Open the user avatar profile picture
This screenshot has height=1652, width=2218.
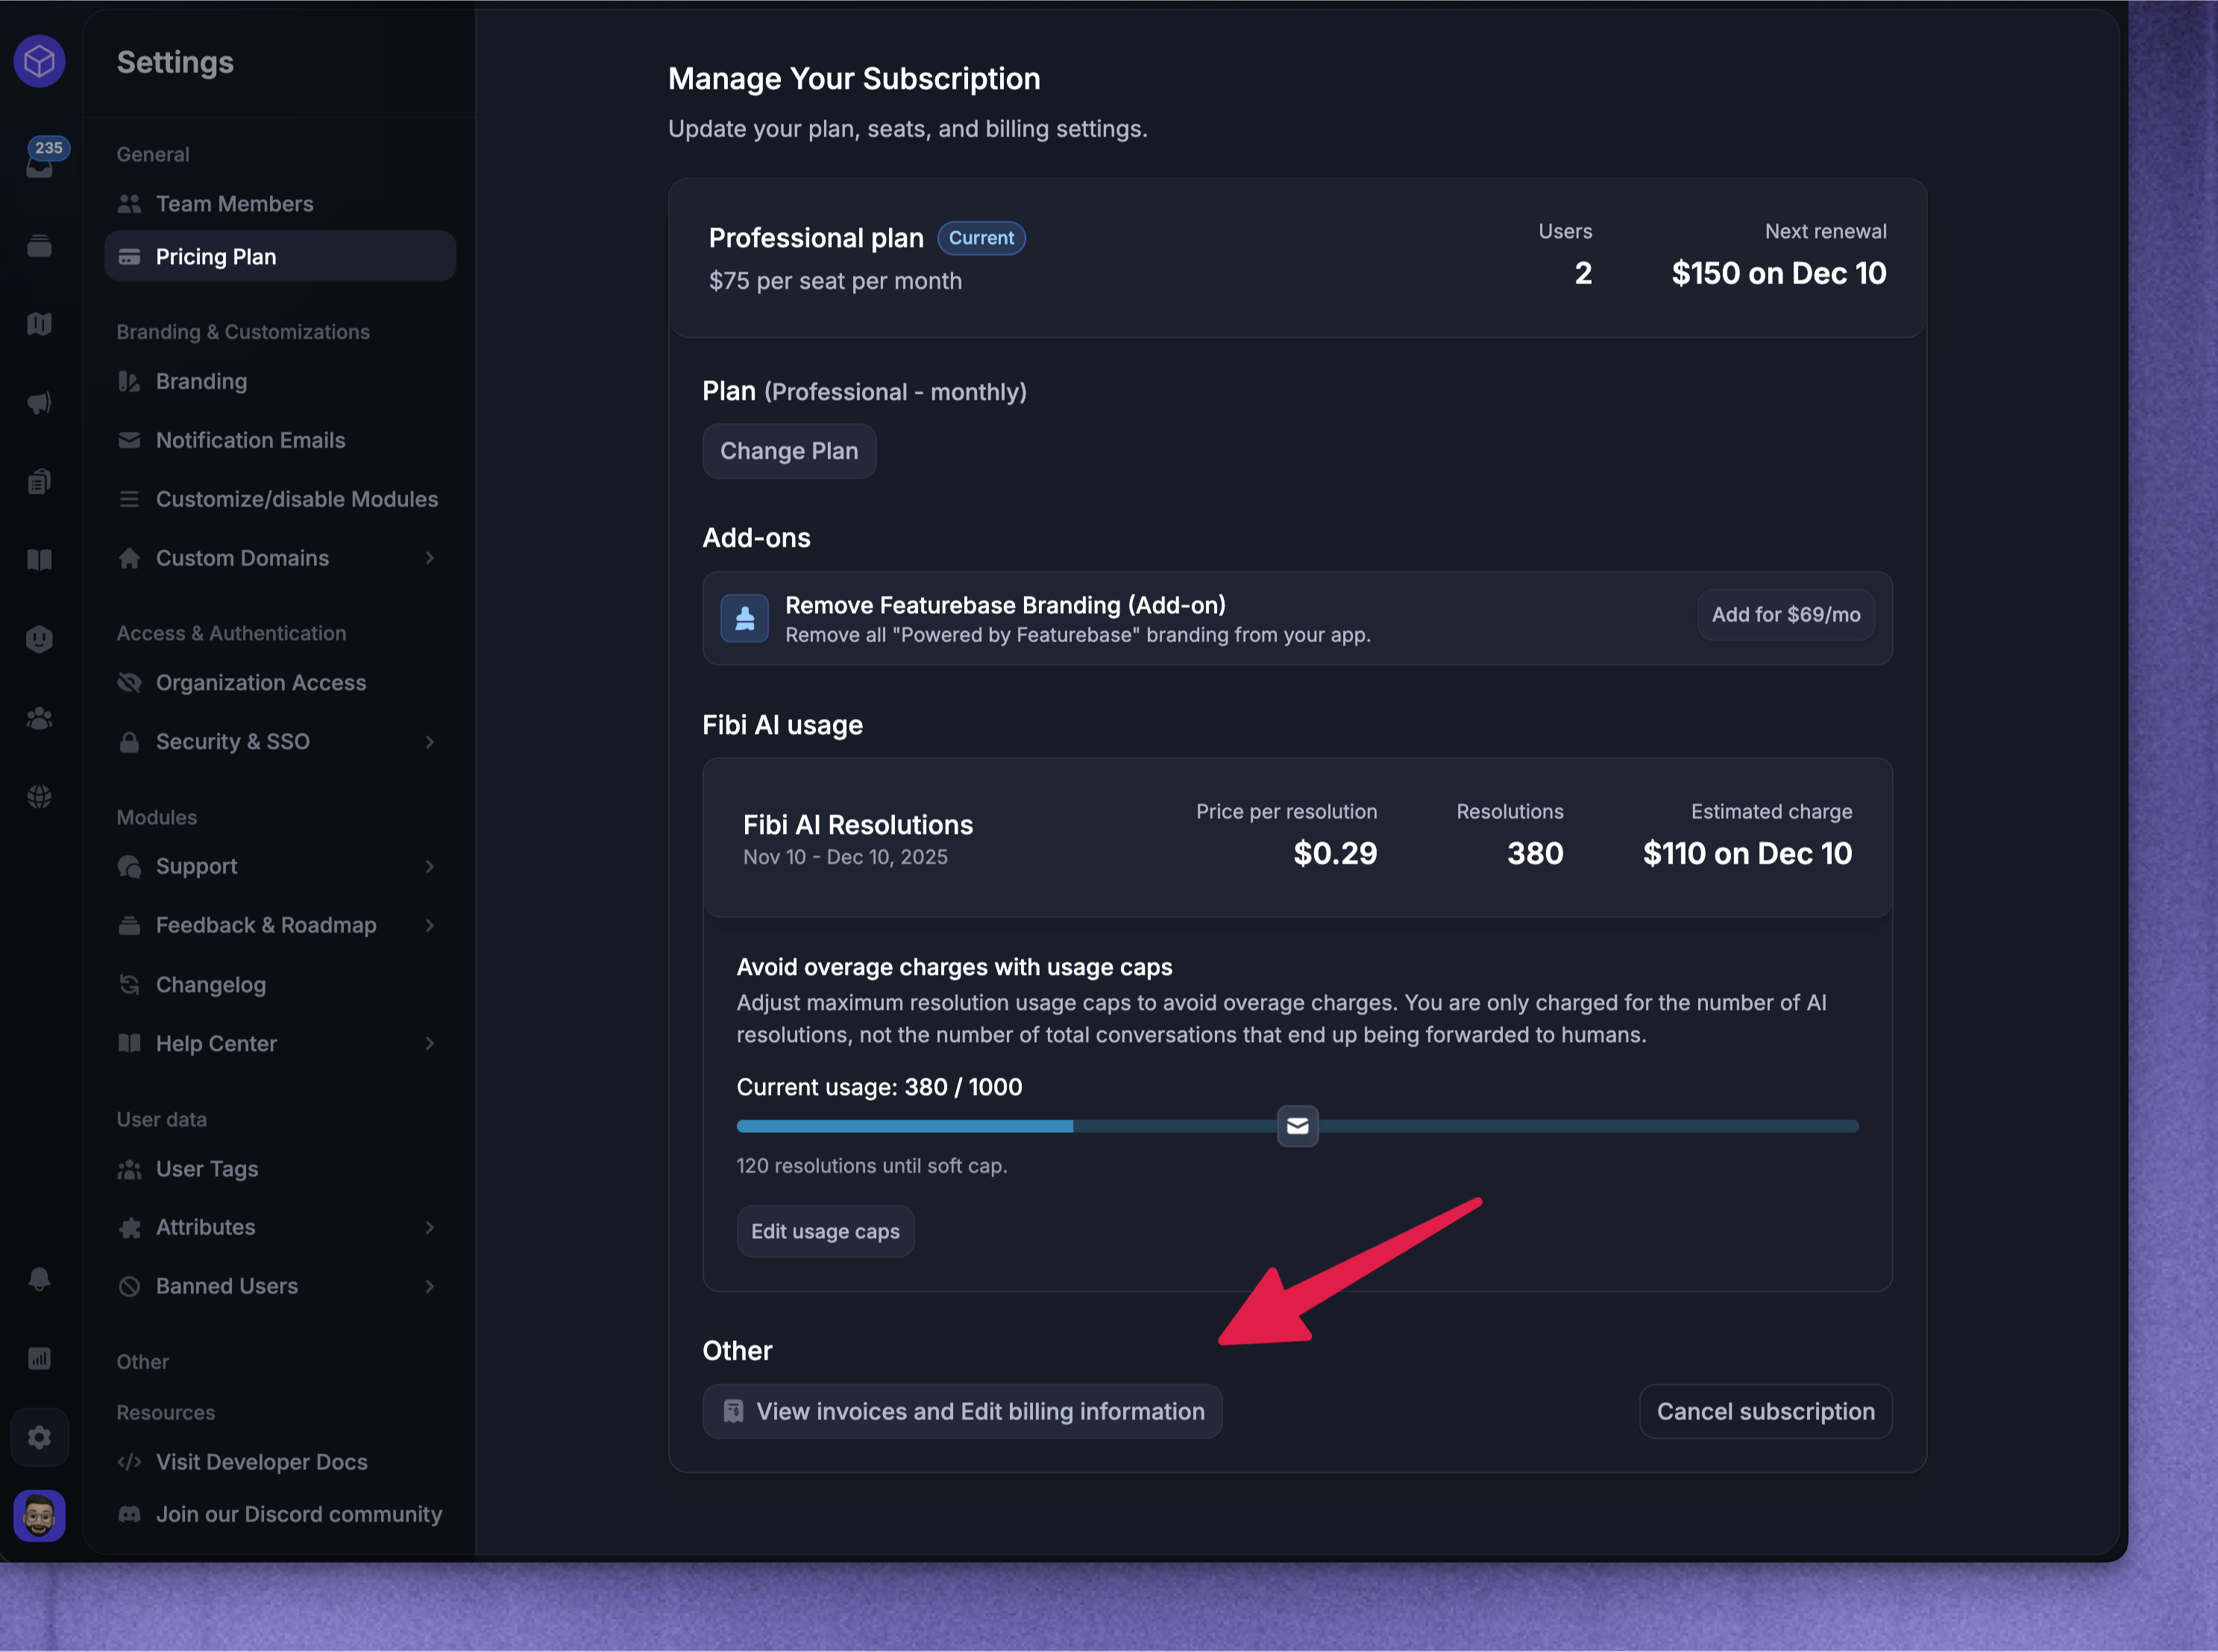(39, 1516)
